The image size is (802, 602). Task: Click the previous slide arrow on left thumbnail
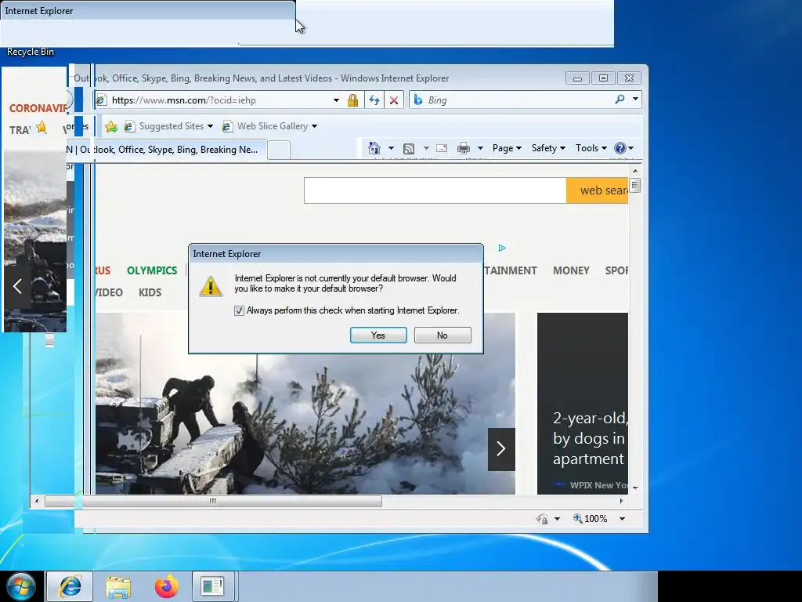click(17, 286)
